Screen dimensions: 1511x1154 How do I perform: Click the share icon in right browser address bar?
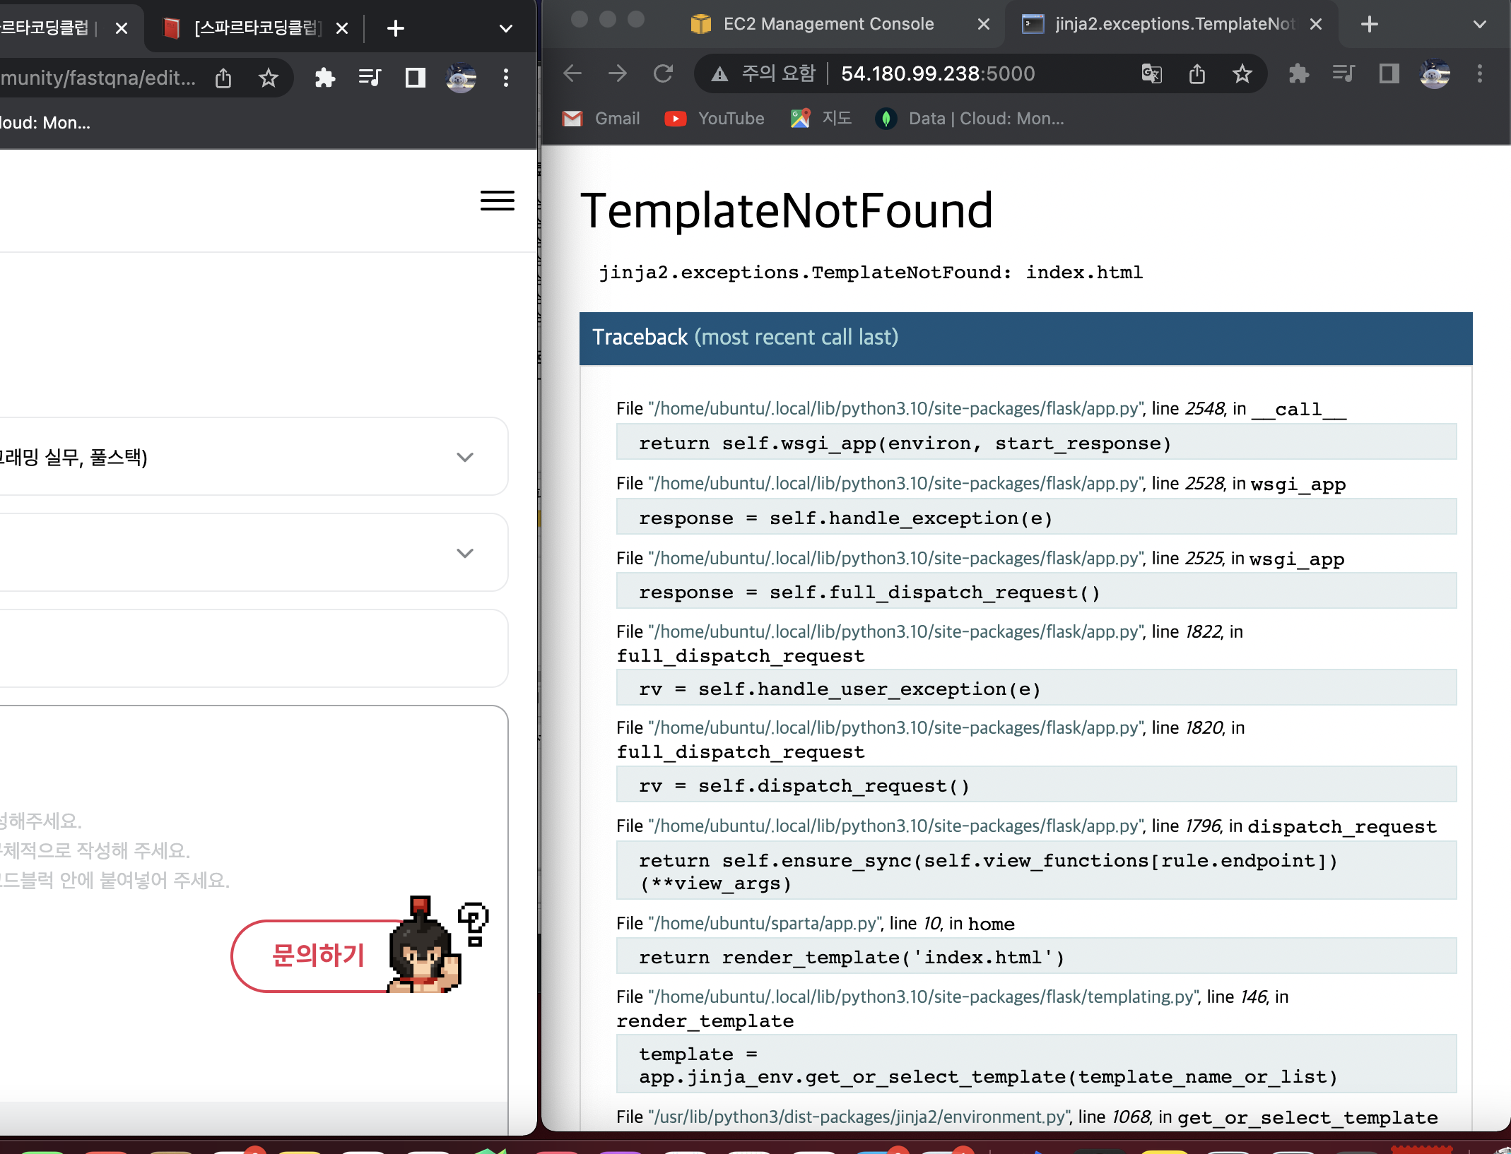point(1197,73)
